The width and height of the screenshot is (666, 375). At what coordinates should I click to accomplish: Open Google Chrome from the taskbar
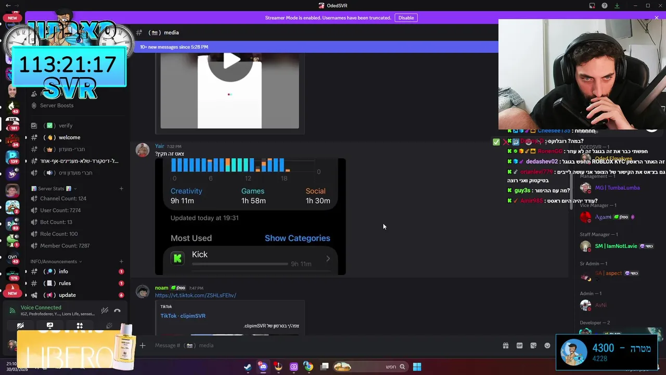309,367
